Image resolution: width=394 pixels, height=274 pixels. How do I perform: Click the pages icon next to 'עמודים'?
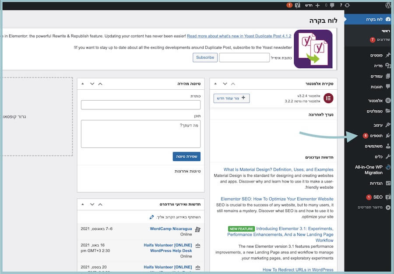[x=388, y=76]
